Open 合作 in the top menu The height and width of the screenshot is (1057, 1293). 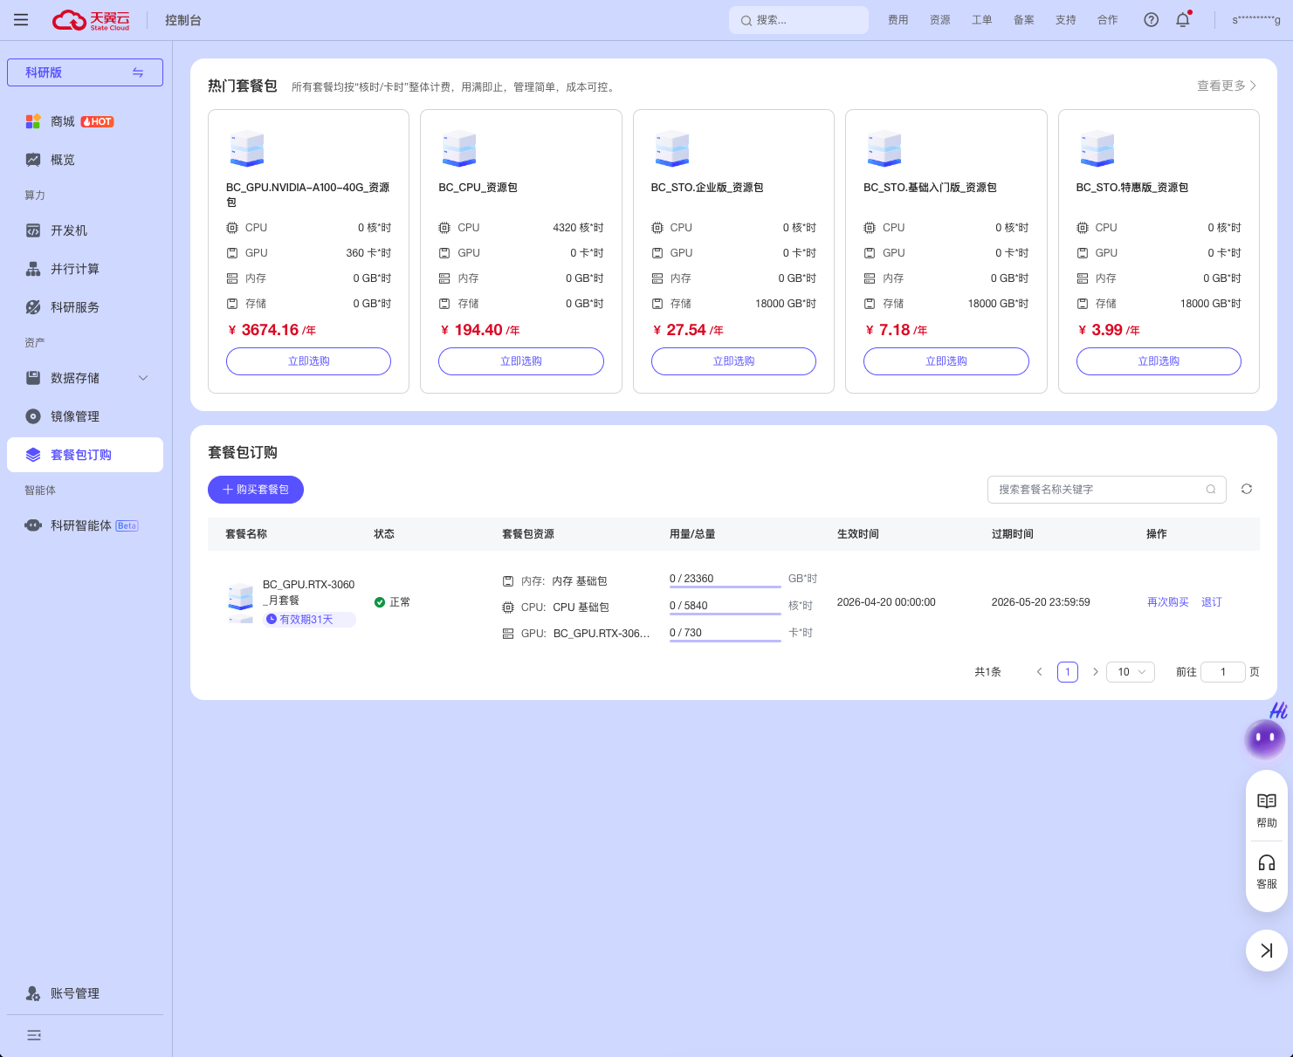1108,20
